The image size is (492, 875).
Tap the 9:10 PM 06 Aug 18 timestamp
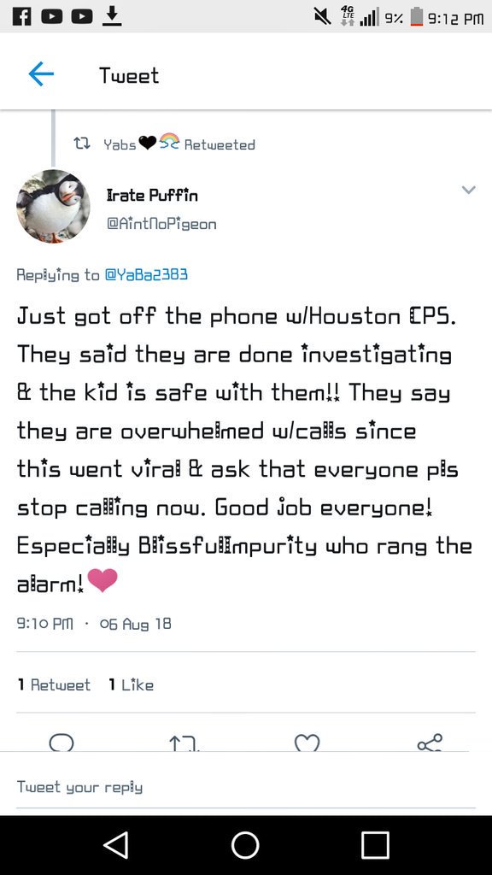coord(94,623)
